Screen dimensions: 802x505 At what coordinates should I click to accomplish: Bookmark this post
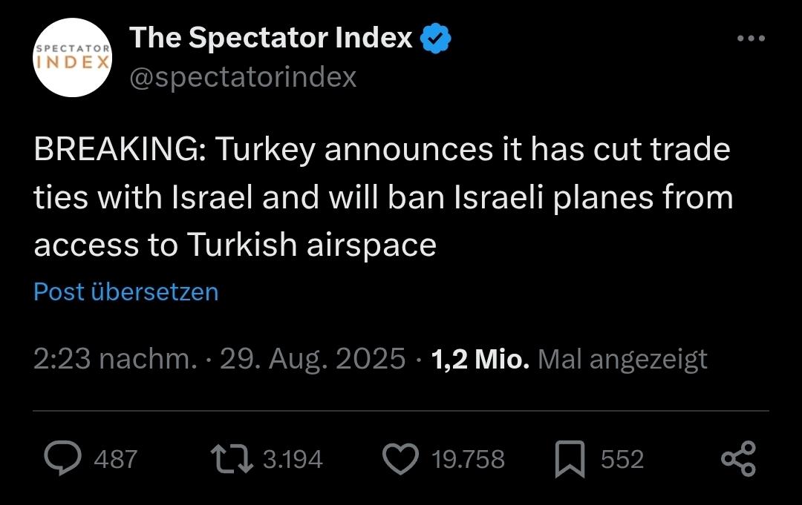click(x=570, y=459)
